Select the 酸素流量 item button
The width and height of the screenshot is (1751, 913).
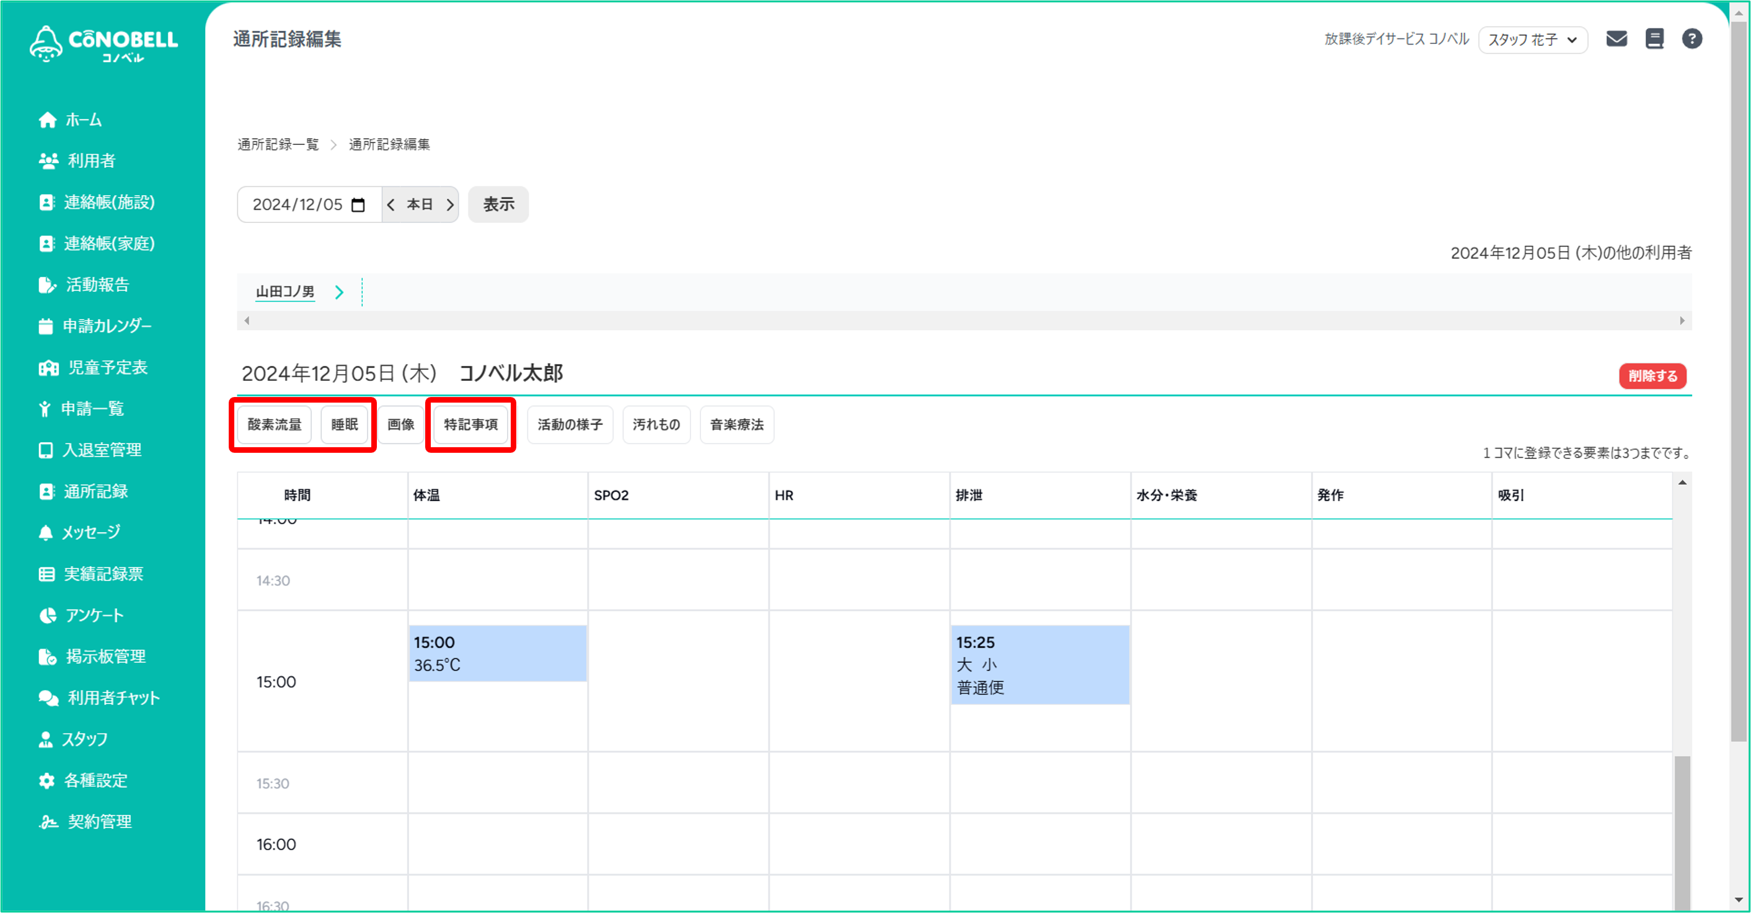[275, 424]
